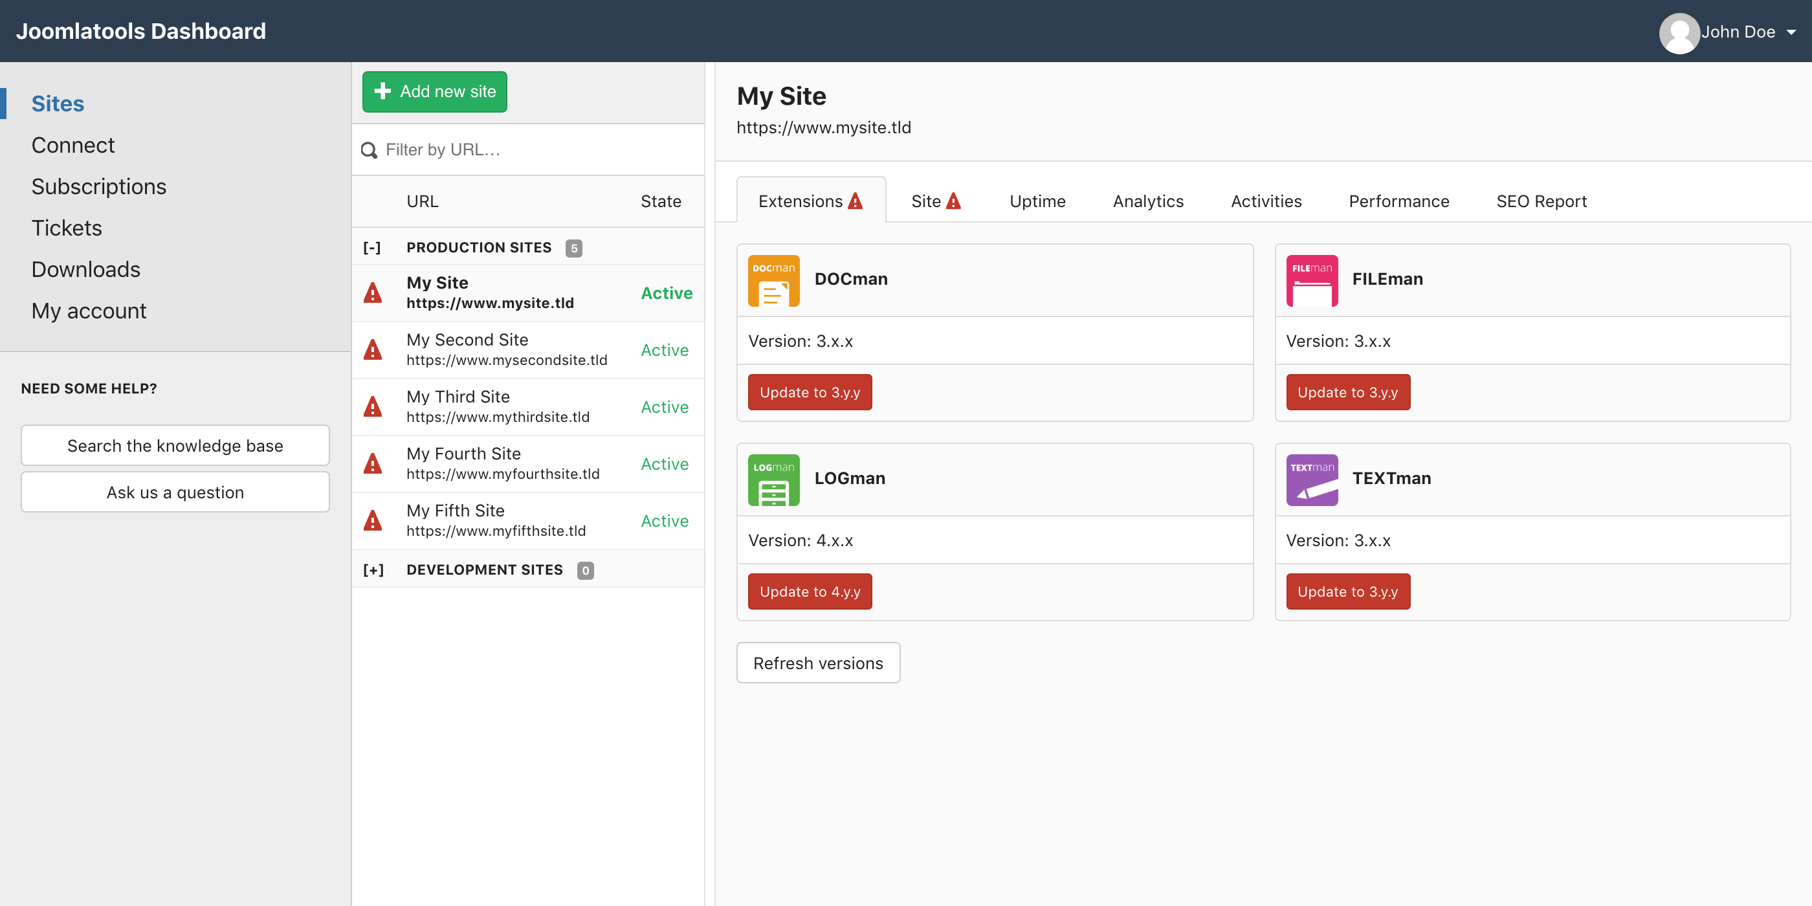Open the SEO Report tab

click(1540, 201)
